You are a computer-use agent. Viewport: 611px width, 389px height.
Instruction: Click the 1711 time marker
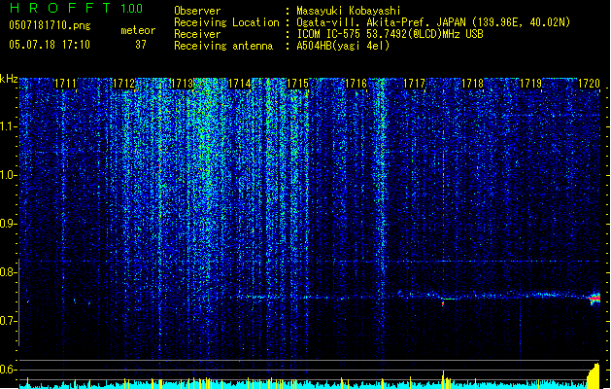[65, 84]
